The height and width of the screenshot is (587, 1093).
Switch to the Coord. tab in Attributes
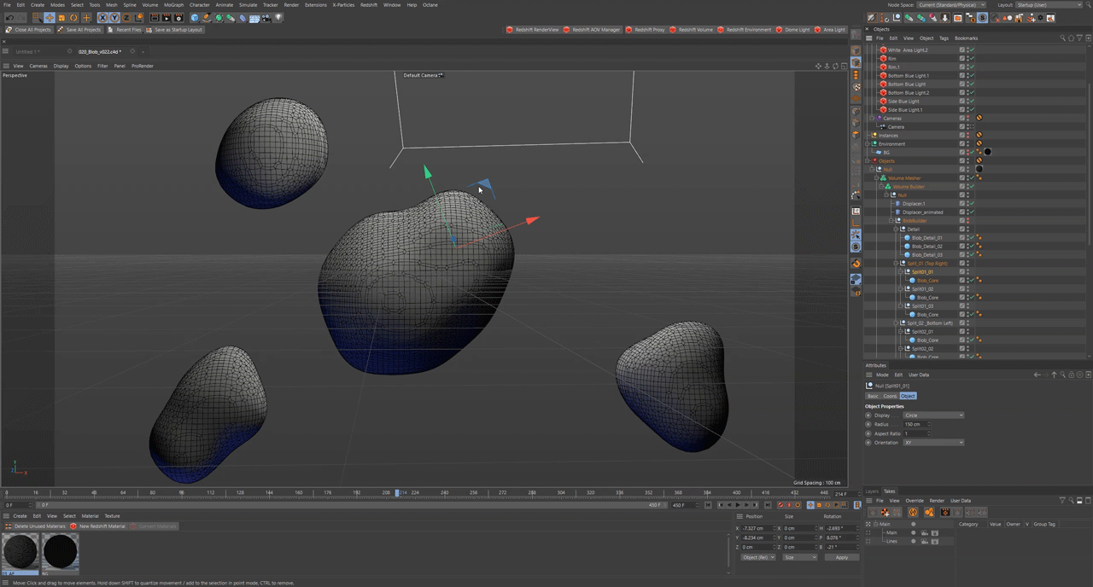coord(890,396)
